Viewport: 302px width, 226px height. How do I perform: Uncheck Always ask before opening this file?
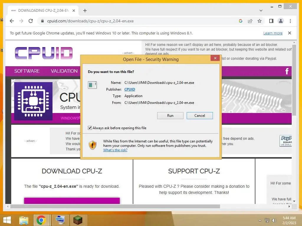tap(90, 128)
